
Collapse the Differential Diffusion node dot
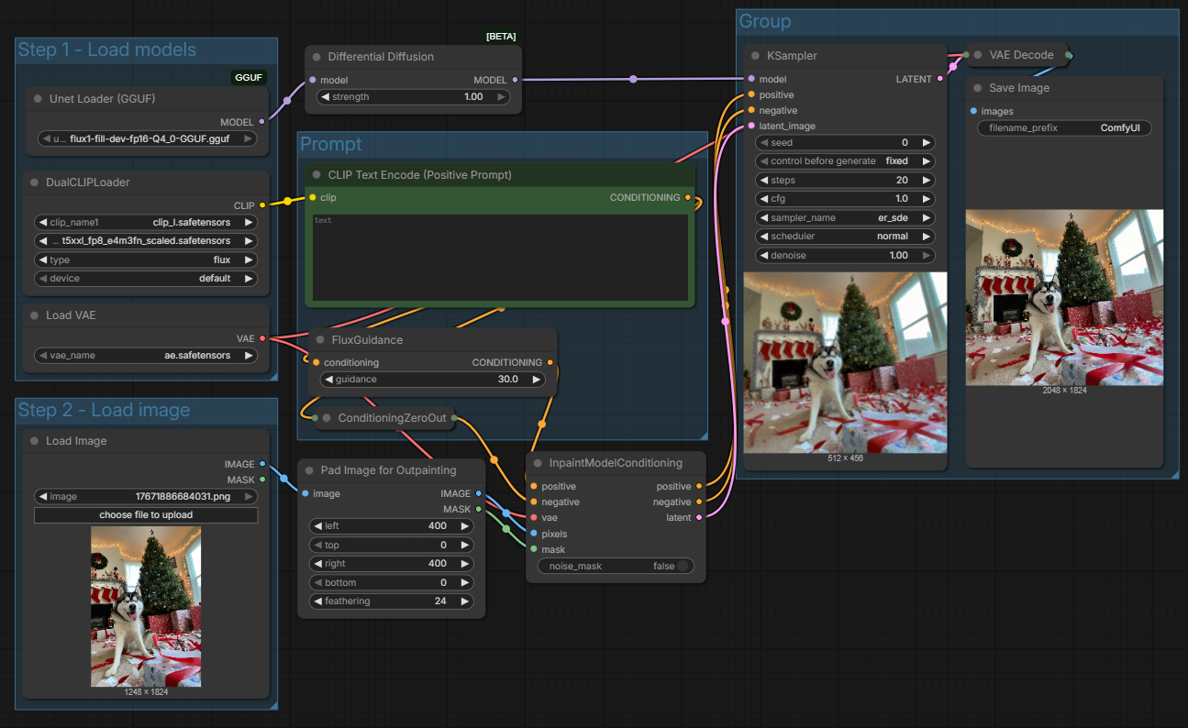pos(316,57)
